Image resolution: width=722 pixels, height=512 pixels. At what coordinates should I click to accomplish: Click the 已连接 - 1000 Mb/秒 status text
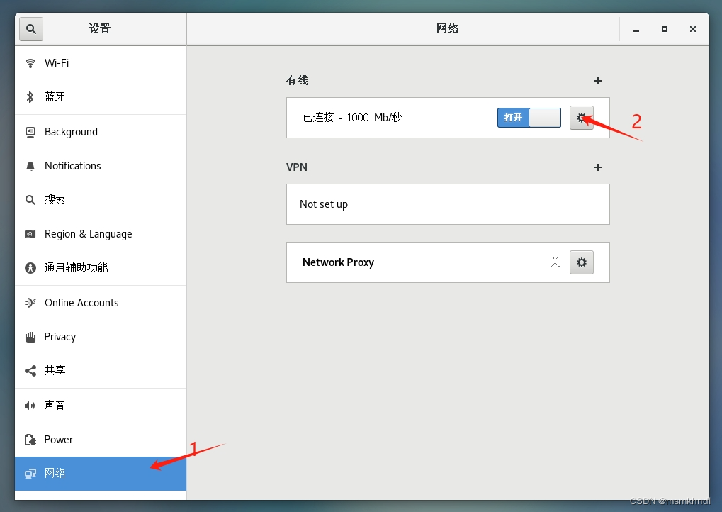pyautogui.click(x=352, y=118)
